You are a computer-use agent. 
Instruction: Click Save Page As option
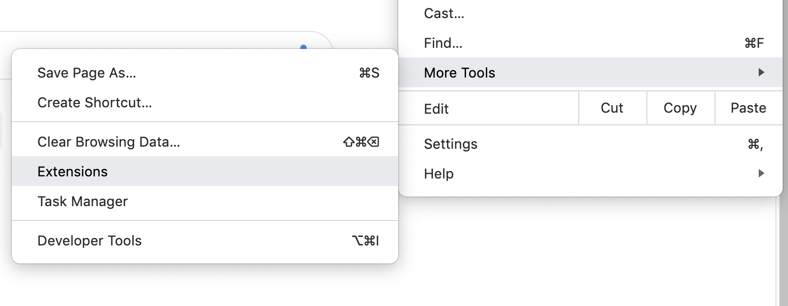tap(87, 73)
